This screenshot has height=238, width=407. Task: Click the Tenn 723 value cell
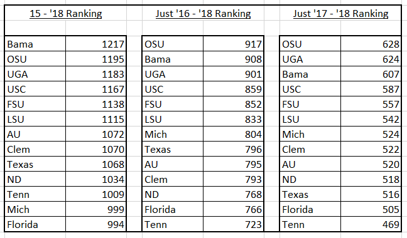(x=234, y=224)
